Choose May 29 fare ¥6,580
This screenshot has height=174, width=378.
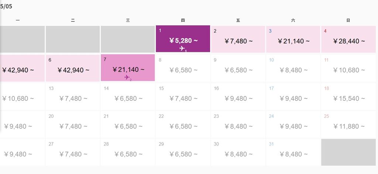click(183, 152)
